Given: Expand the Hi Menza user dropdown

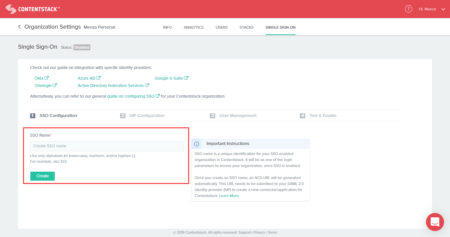Looking at the screenshot, I should point(432,9).
